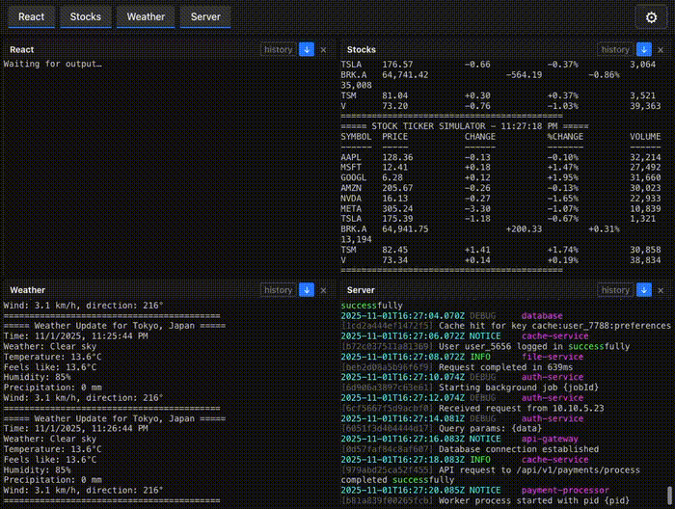Click the Weather panel title
675x509 pixels.
28,290
